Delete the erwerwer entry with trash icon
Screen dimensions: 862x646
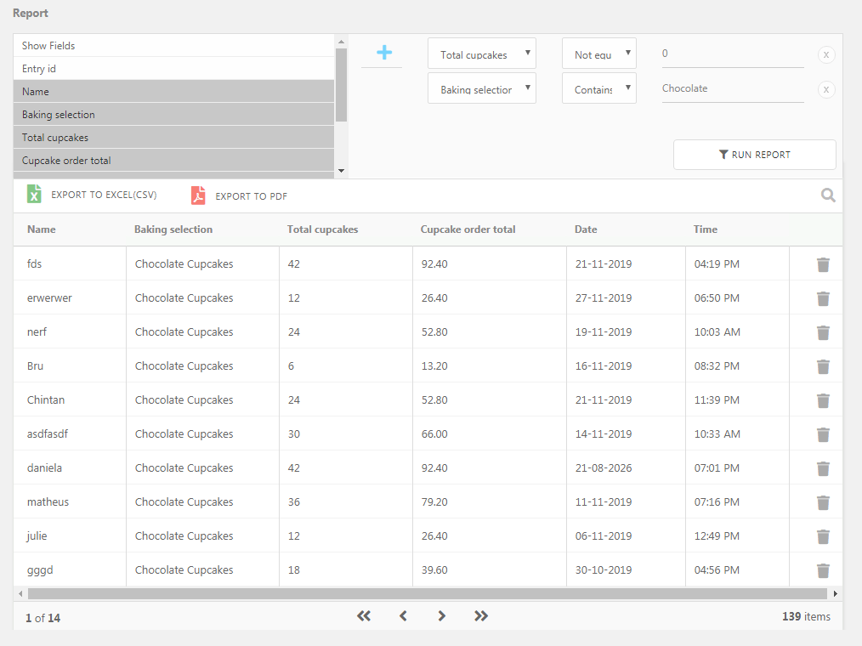(x=823, y=298)
